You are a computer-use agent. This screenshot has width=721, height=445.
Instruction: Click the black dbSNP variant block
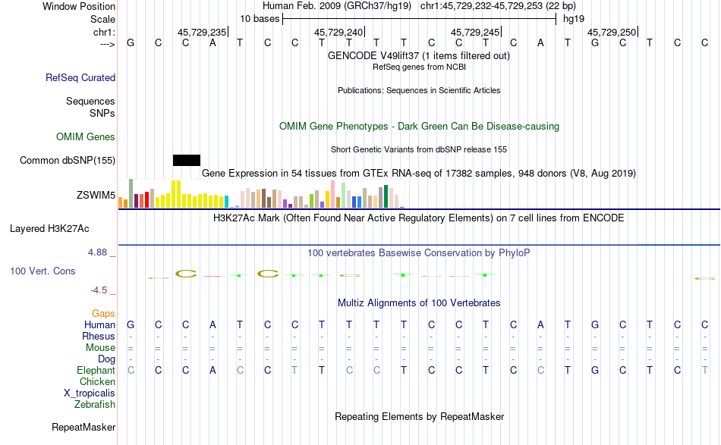187,160
